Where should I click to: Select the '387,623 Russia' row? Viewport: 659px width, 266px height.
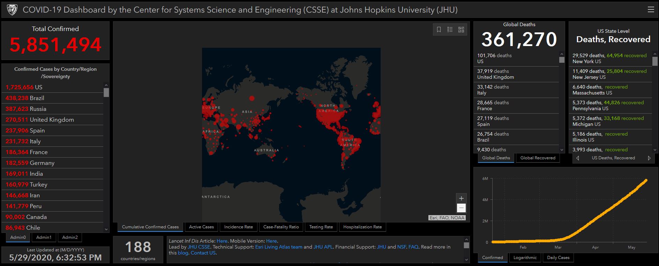pyautogui.click(x=53, y=109)
